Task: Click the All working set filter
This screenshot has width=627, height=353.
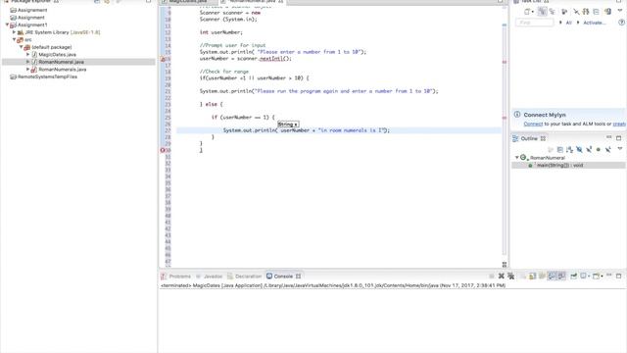Action: pos(568,23)
